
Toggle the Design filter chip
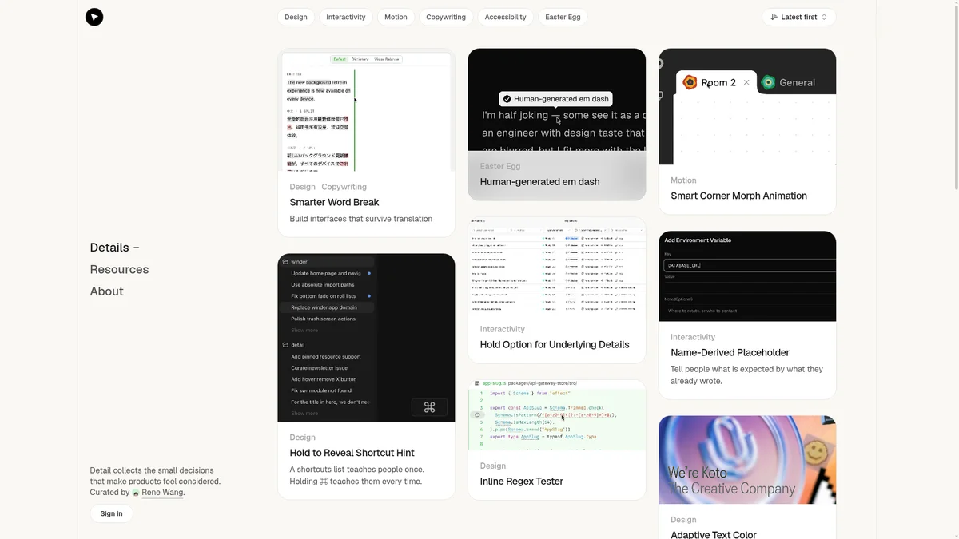tap(296, 17)
